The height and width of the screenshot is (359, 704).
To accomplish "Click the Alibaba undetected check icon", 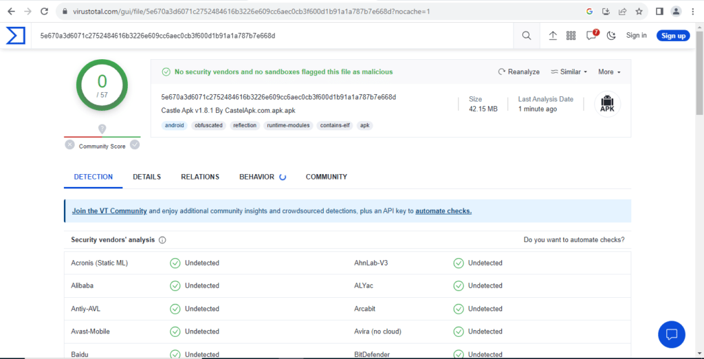I will 175,286.
